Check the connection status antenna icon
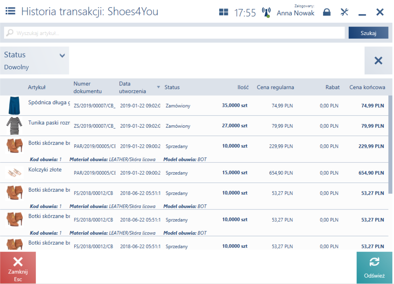The height and width of the screenshot is (284, 394). pyautogui.click(x=266, y=12)
